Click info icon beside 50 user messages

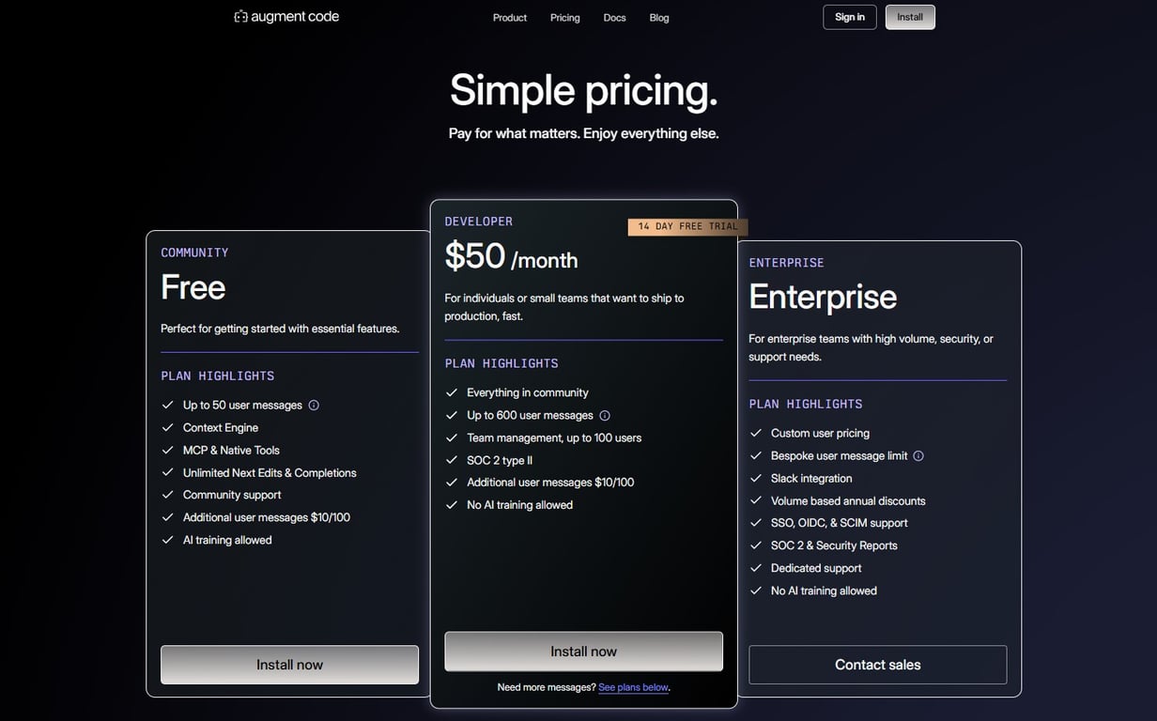pyautogui.click(x=314, y=406)
